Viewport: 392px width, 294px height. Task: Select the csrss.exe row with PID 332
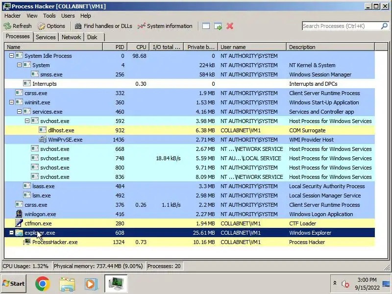[x=190, y=93]
